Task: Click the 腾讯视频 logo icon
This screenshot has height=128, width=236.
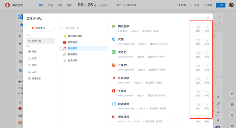Action: click(114, 26)
